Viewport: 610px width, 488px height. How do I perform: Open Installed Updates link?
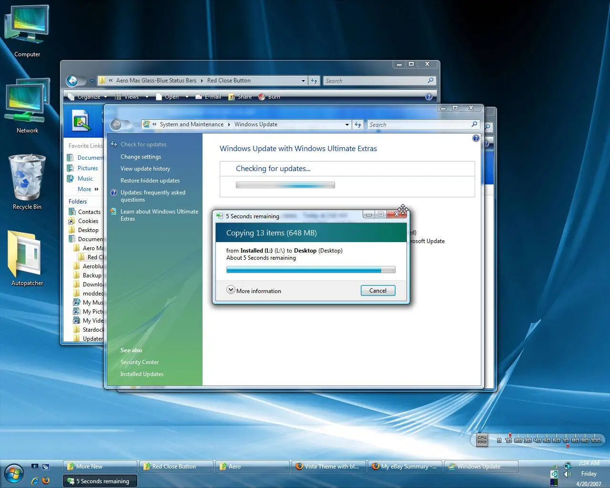[142, 374]
